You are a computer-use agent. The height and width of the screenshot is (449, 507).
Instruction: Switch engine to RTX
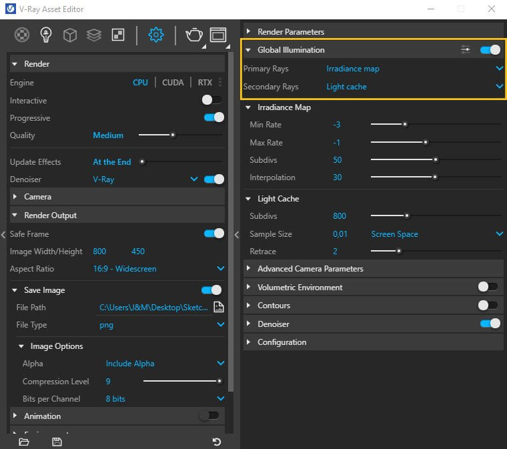(205, 83)
